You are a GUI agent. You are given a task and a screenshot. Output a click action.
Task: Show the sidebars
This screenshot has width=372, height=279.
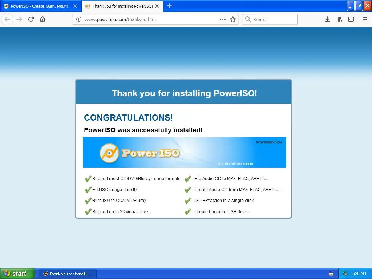(x=351, y=19)
